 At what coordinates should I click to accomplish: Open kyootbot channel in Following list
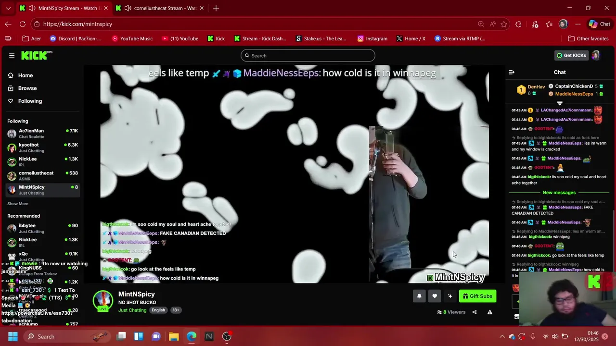(42, 148)
